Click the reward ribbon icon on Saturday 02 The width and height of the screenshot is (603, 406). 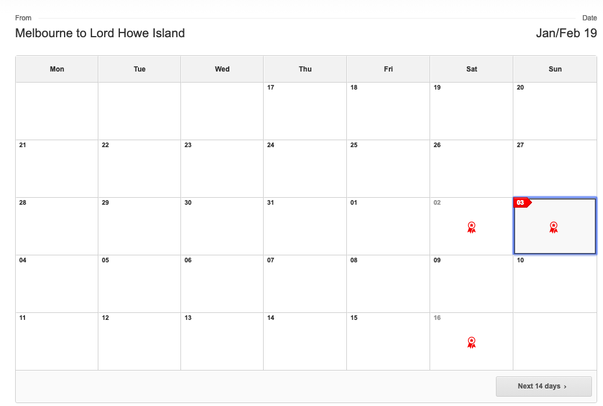coord(471,227)
